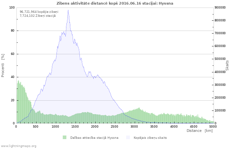Click the green legend swatch for Dalības attiecība
This screenshot has width=230, height=148.
click(x=64, y=137)
